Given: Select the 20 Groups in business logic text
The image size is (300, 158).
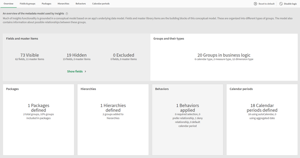Looking at the screenshot, I should pos(224,55).
